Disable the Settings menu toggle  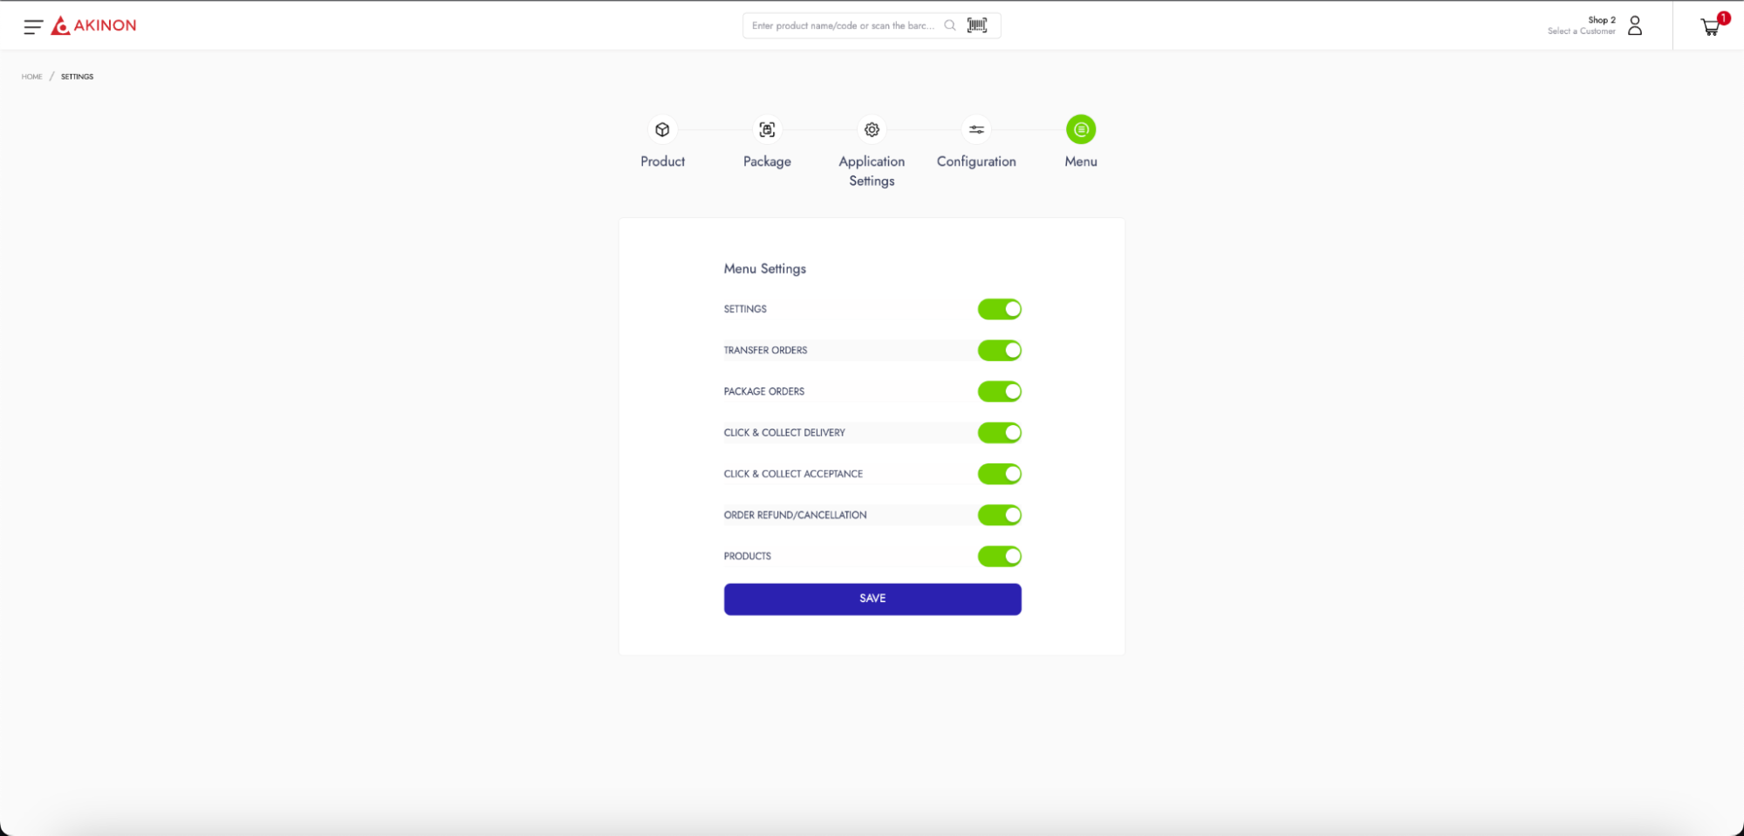(999, 309)
